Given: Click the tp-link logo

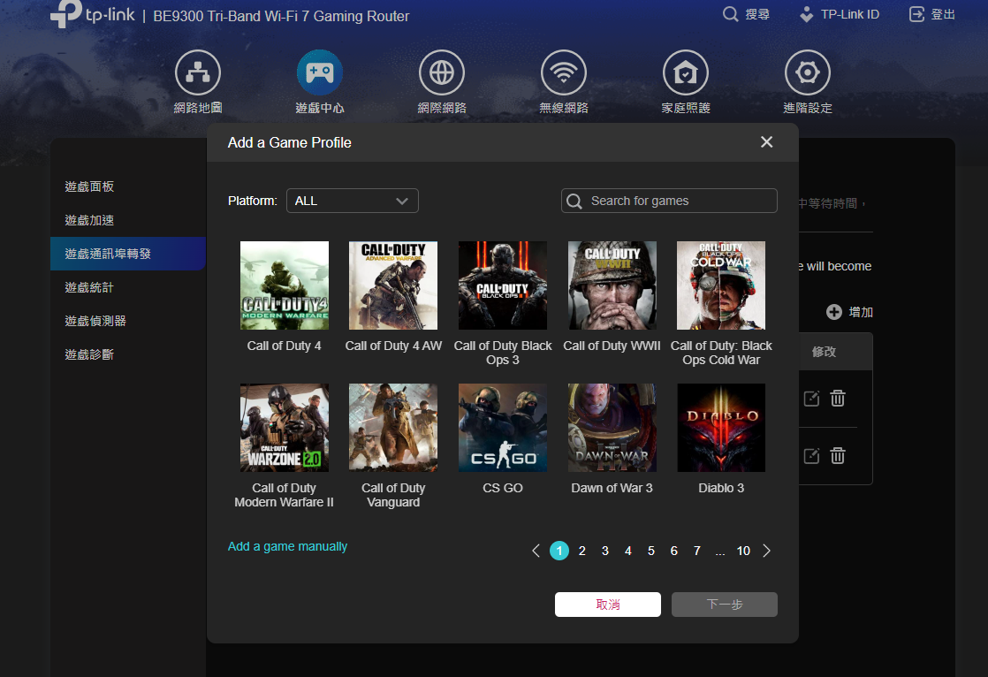Looking at the screenshot, I should pos(93,12).
